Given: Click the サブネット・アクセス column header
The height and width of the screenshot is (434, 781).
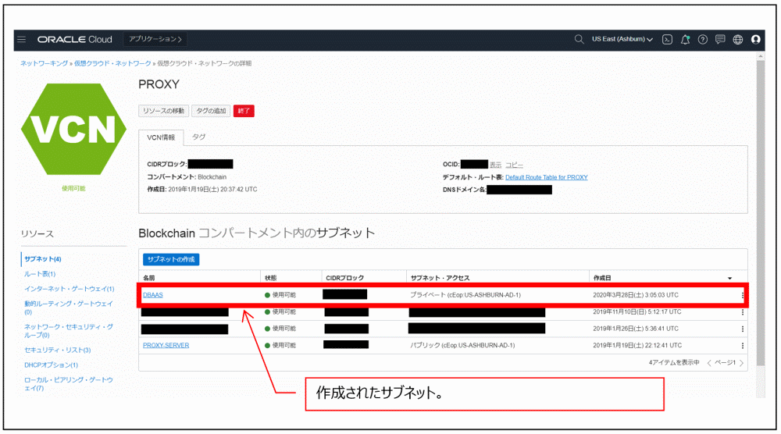Looking at the screenshot, I should coord(440,278).
